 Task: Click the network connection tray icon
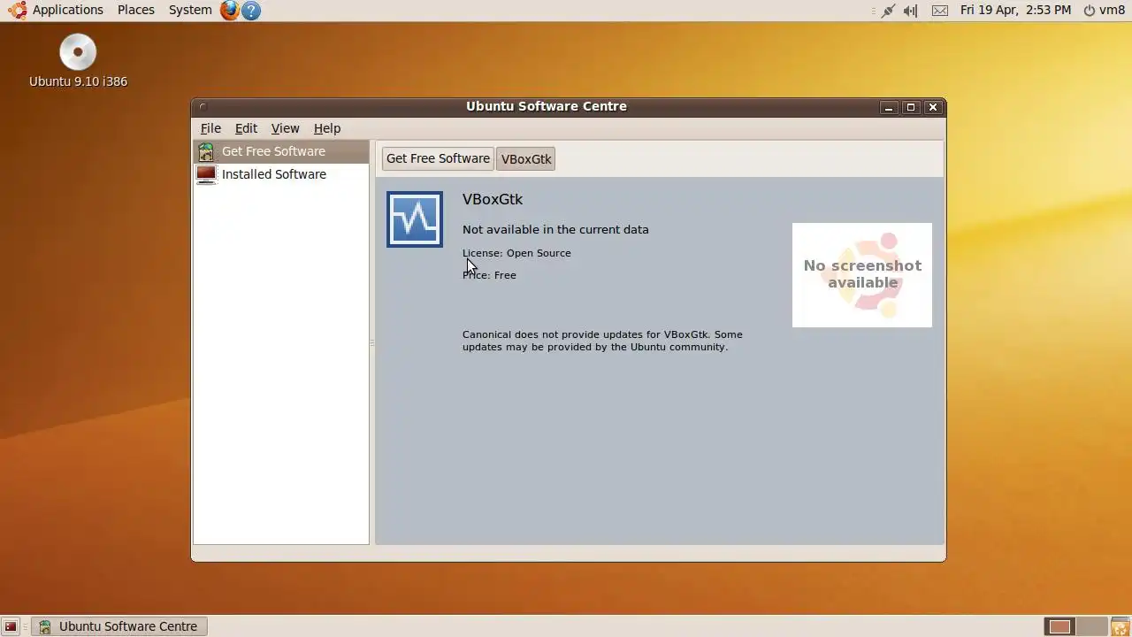pos(887,11)
